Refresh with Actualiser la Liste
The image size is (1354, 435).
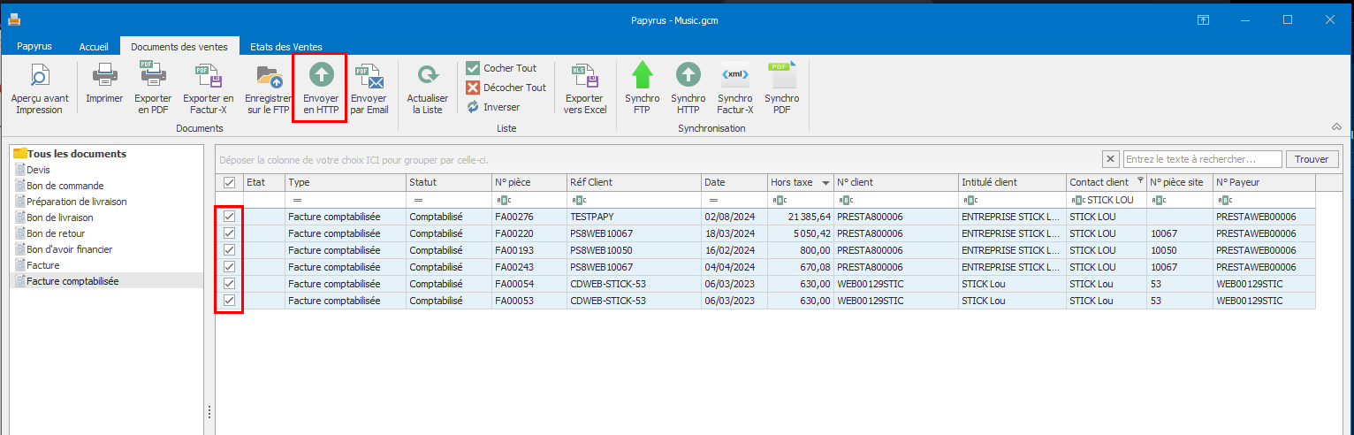[x=427, y=76]
